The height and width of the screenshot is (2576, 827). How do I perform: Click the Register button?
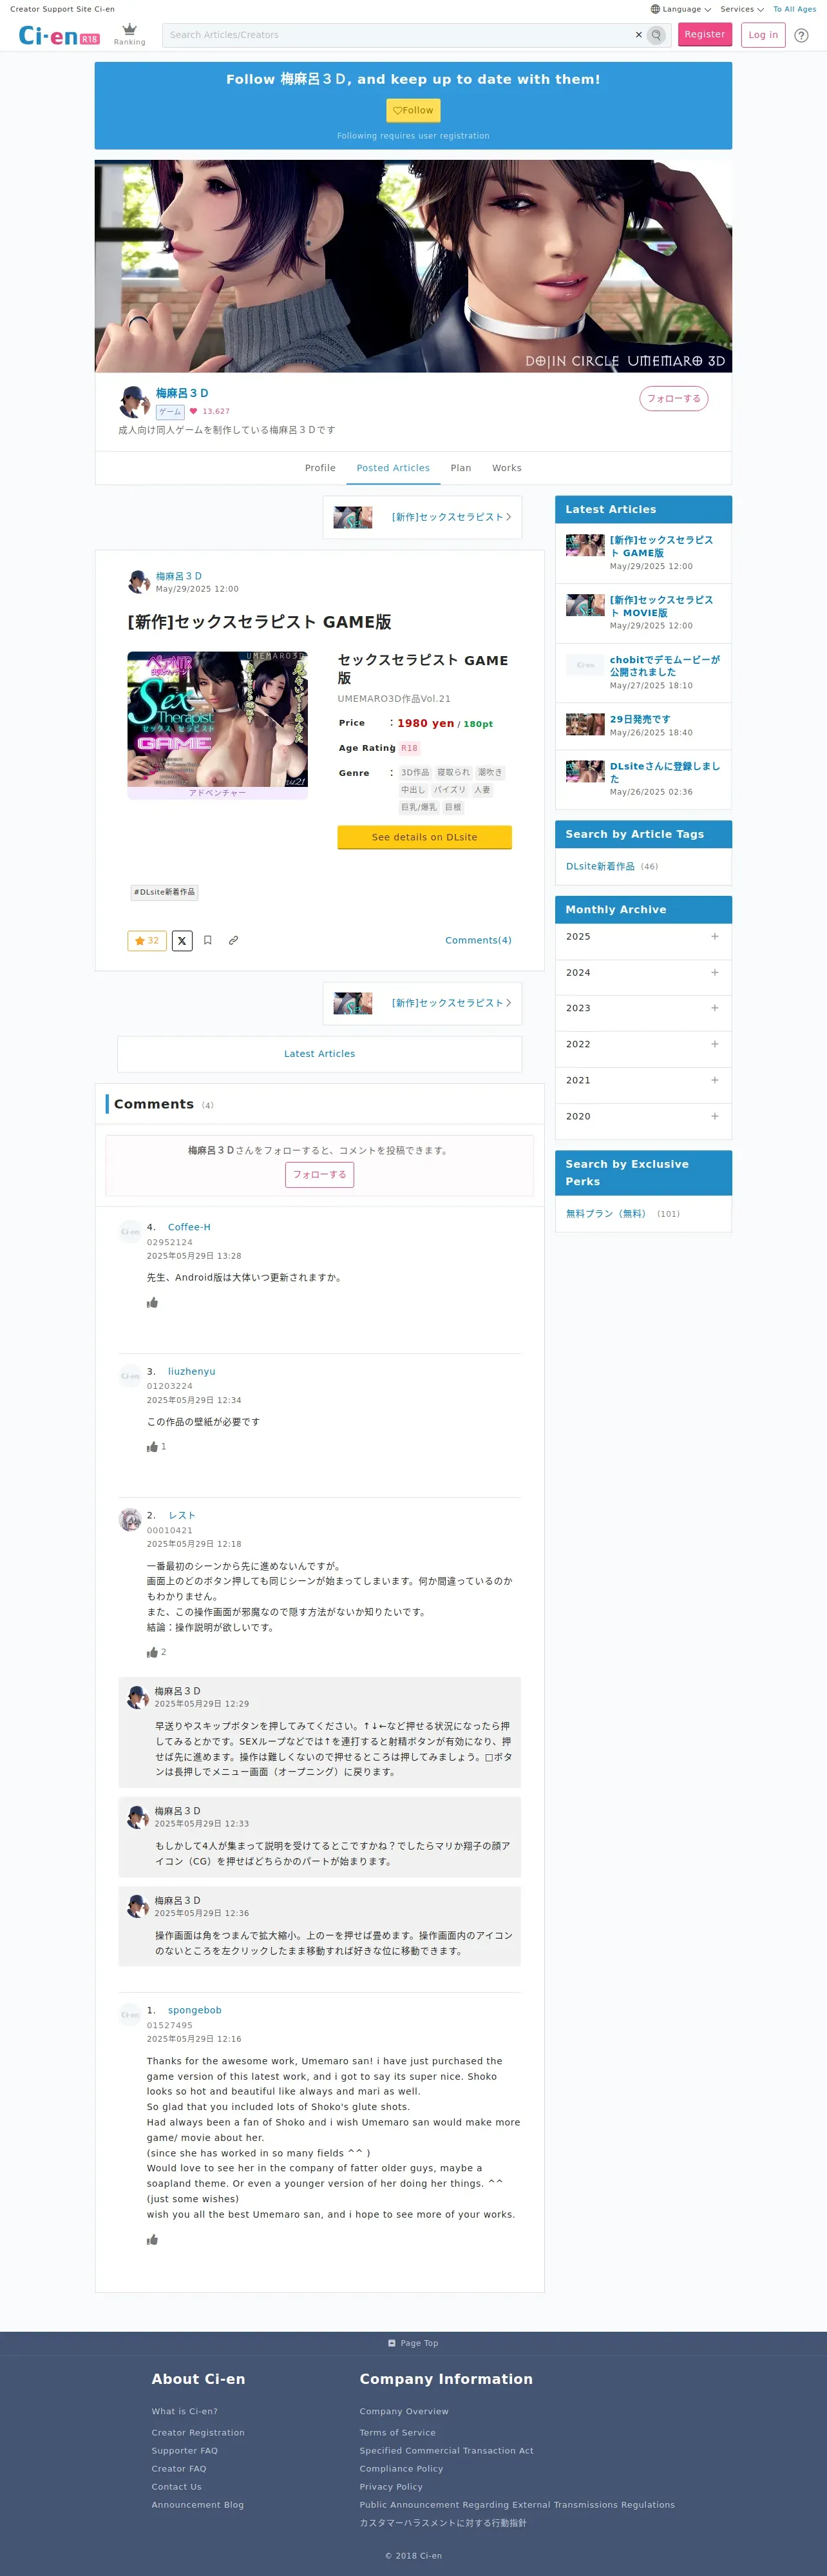[x=704, y=34]
